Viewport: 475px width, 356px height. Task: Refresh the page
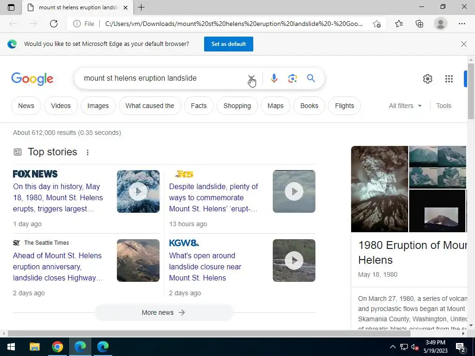click(54, 24)
